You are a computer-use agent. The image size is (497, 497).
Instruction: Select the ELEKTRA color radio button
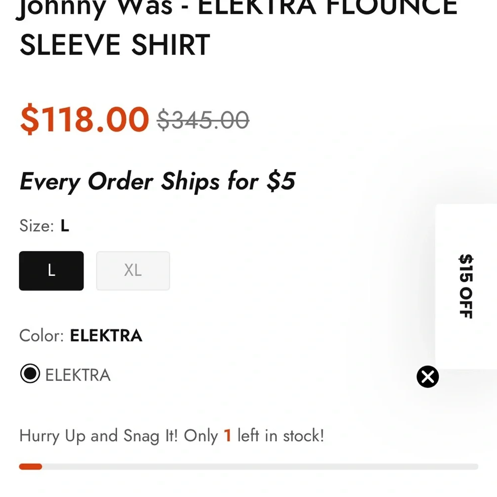pyautogui.click(x=30, y=374)
